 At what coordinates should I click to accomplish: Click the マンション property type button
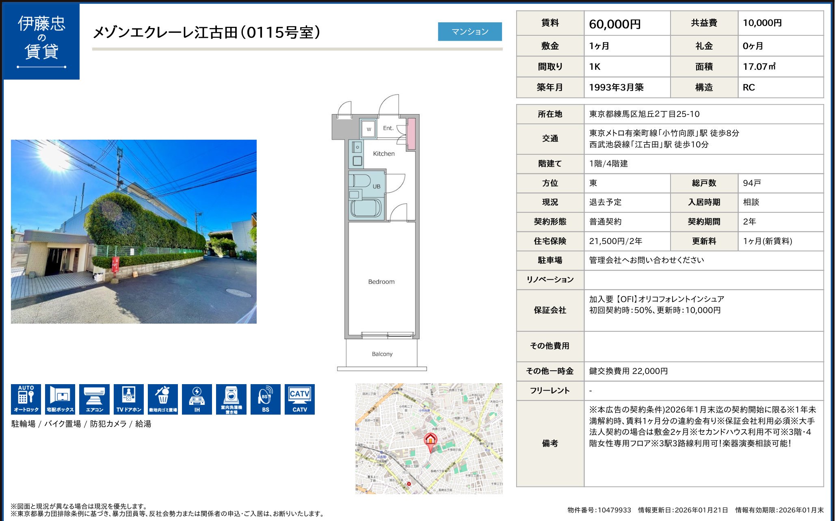(x=469, y=32)
